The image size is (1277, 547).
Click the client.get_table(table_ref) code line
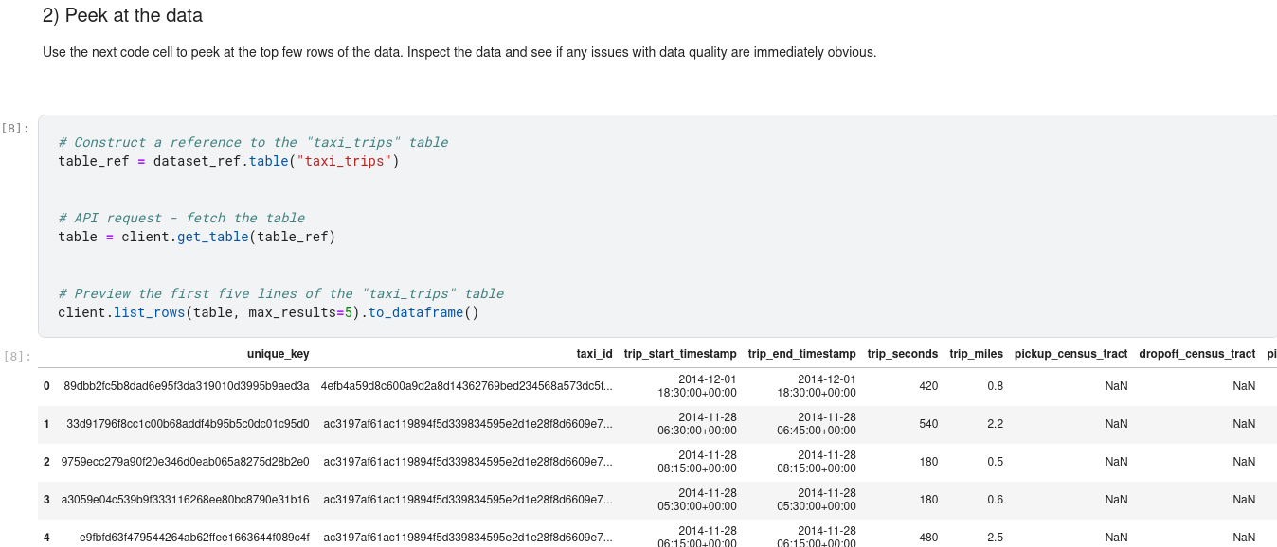197,237
